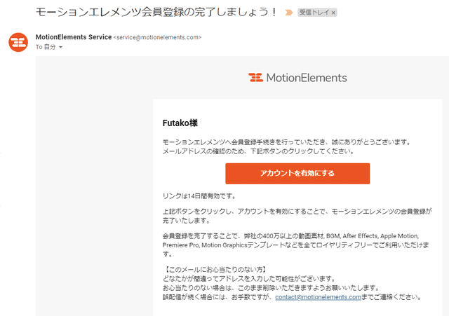449x316 pixels.
Task: Open the contact@motionelements.com email link
Action: (x=318, y=297)
